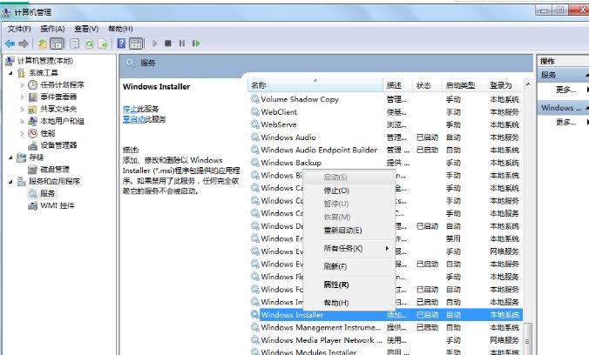
Task: Click the Restart service toolbar icon
Action: [196, 44]
